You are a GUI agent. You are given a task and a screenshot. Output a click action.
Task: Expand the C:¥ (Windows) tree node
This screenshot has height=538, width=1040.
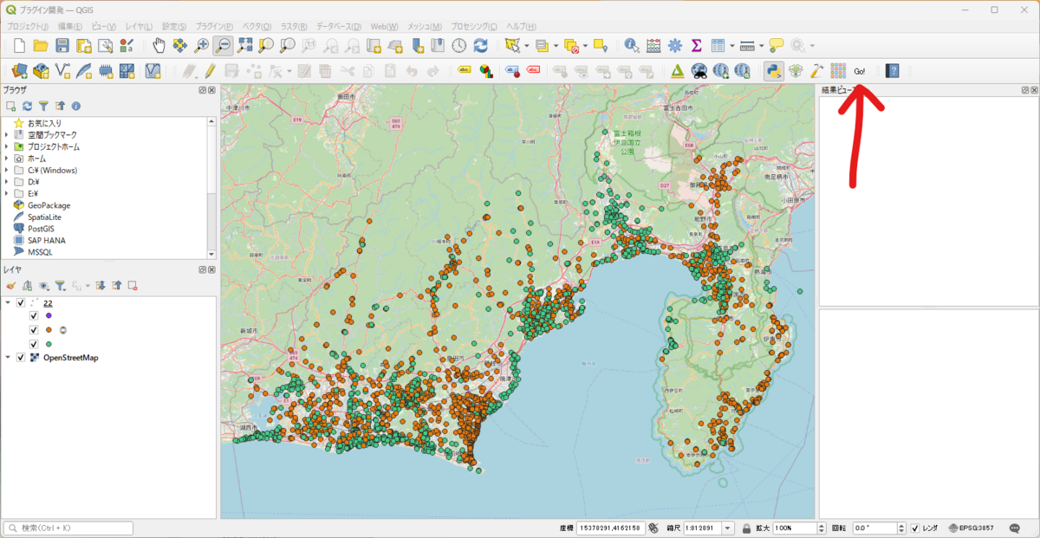tap(7, 171)
